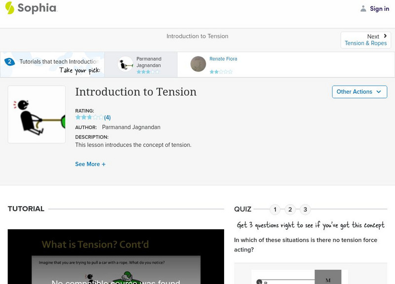Viewport: 395px width, 284px height.
Task: Click the tutorials count badge icon
Action: point(9,62)
